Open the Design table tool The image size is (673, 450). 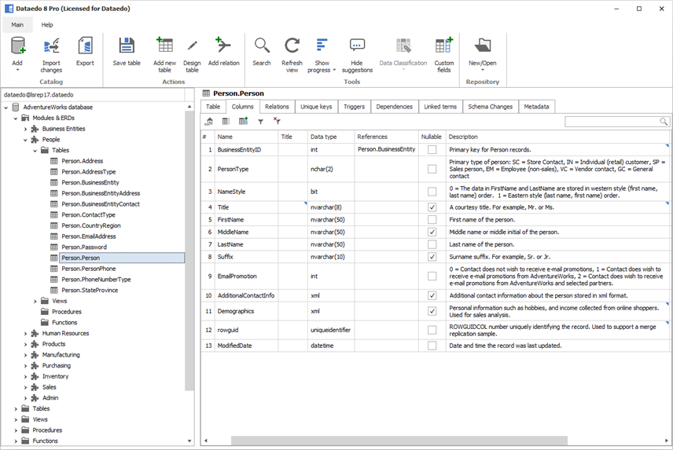(192, 46)
